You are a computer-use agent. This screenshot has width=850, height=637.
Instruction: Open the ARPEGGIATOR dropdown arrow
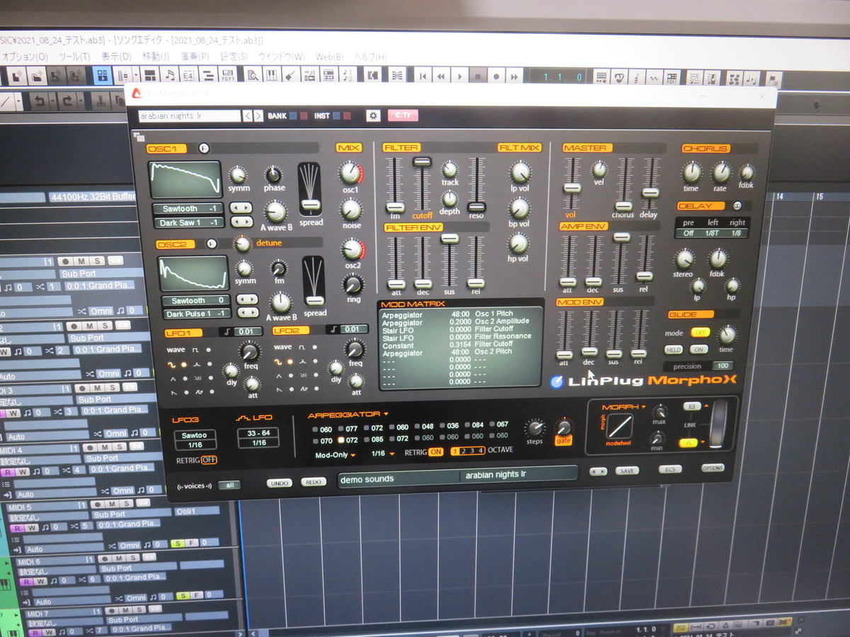pyautogui.click(x=386, y=414)
